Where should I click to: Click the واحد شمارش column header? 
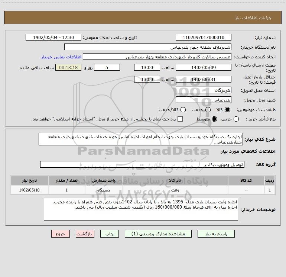point(103,180)
